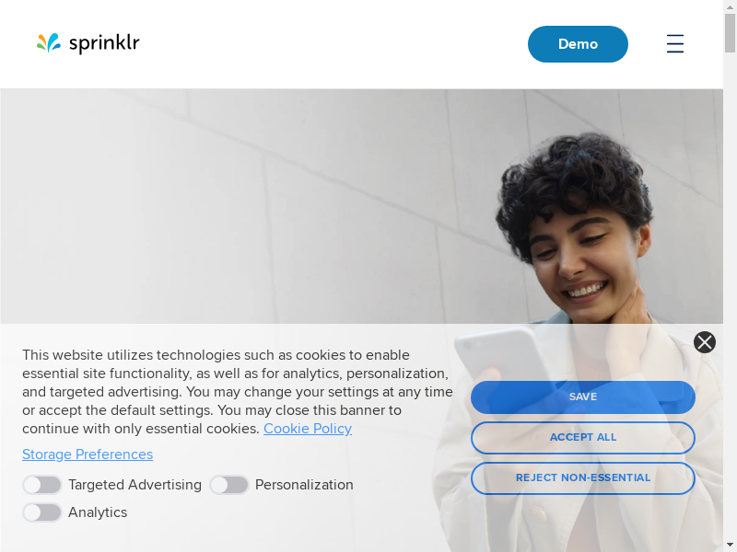Choose Accept All cookies

click(583, 438)
